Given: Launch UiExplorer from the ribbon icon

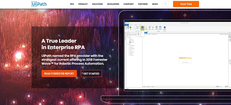Looking at the screenshot, I should [x=165, y=28].
